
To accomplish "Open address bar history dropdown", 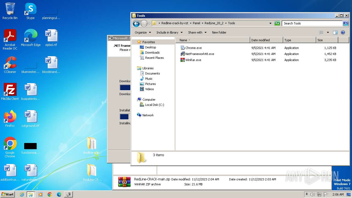I will (270, 23).
